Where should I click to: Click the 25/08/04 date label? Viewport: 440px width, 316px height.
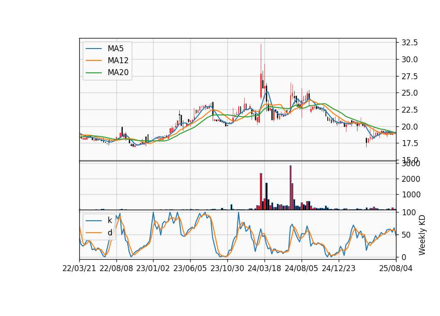tap(396, 268)
